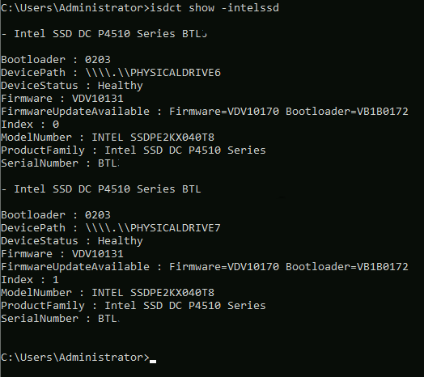Click the second Bootloader : 0203 line
424x377 pixels.
(56, 214)
